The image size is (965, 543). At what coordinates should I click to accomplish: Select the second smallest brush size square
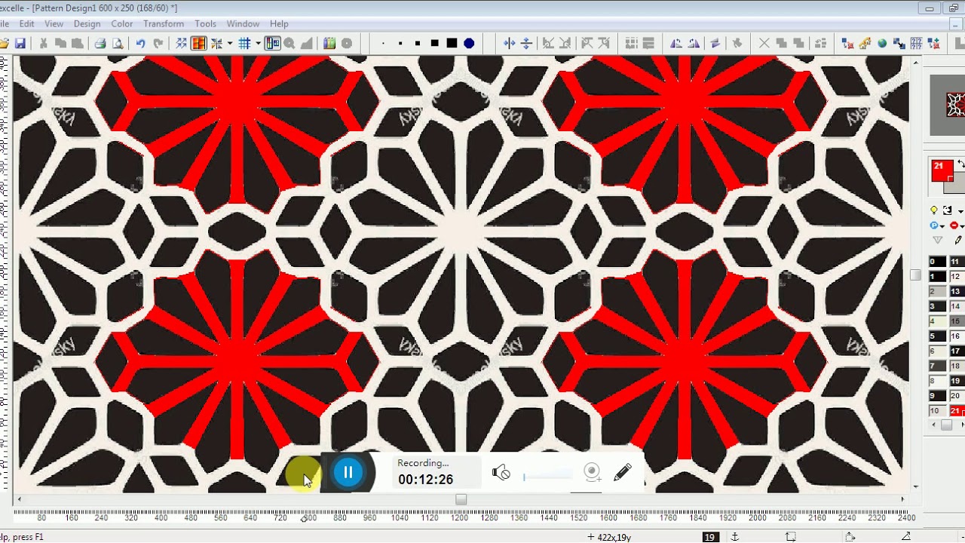(x=400, y=44)
